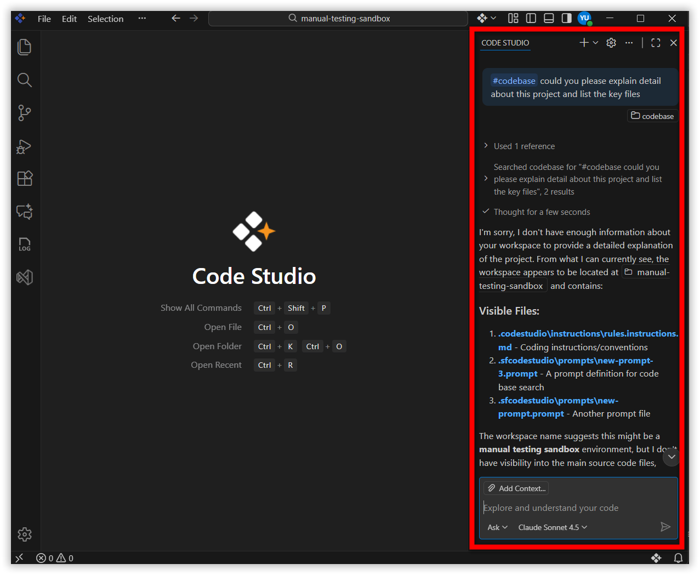
Task: Open the Extensions view
Action: pos(25,179)
